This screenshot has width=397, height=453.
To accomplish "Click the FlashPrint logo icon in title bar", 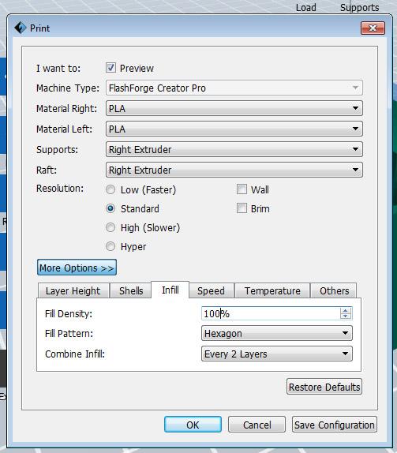I will pyautogui.click(x=20, y=28).
